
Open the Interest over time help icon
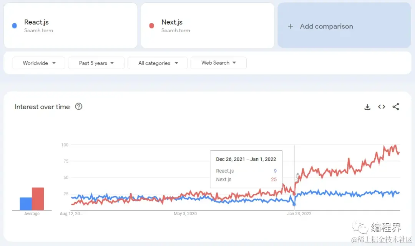click(x=79, y=106)
